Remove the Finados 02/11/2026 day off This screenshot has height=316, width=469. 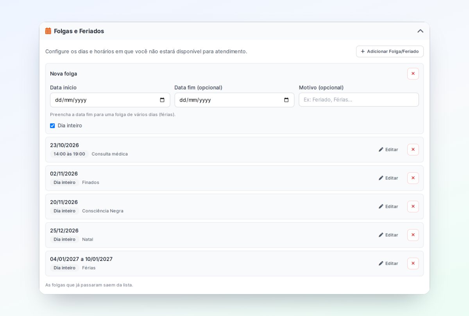(x=413, y=178)
